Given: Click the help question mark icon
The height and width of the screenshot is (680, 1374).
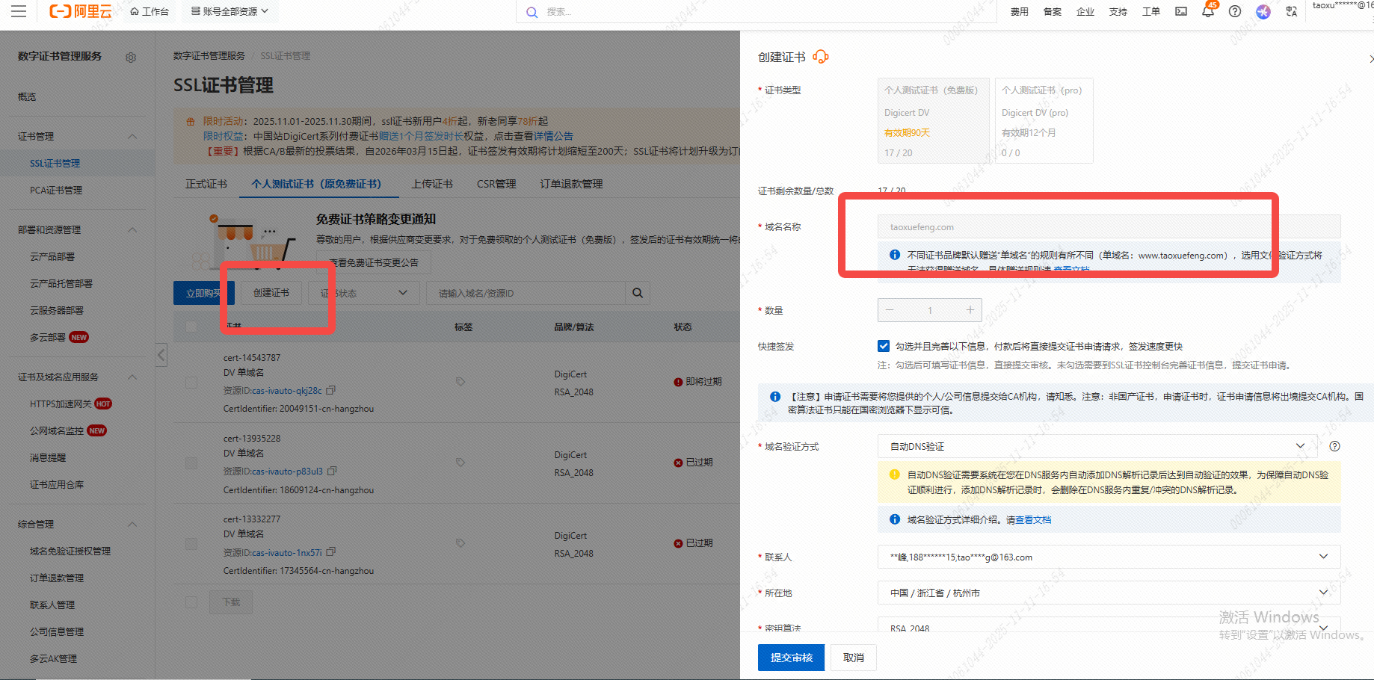Looking at the screenshot, I should pos(1235,11).
